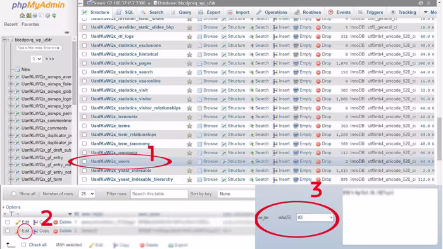Screen dimensions: 443x249
Task: Drop icon in UanfKuWQx_term_taxonomy row
Action: [318, 144]
